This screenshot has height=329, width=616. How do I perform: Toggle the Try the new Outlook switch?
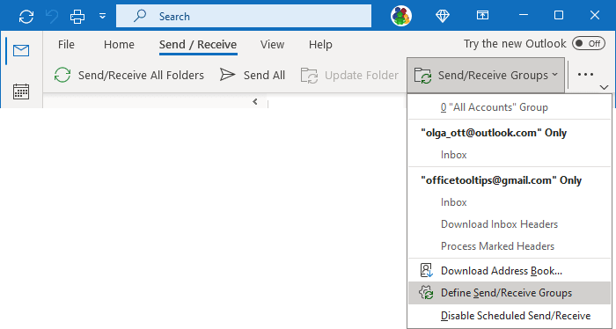click(x=588, y=44)
